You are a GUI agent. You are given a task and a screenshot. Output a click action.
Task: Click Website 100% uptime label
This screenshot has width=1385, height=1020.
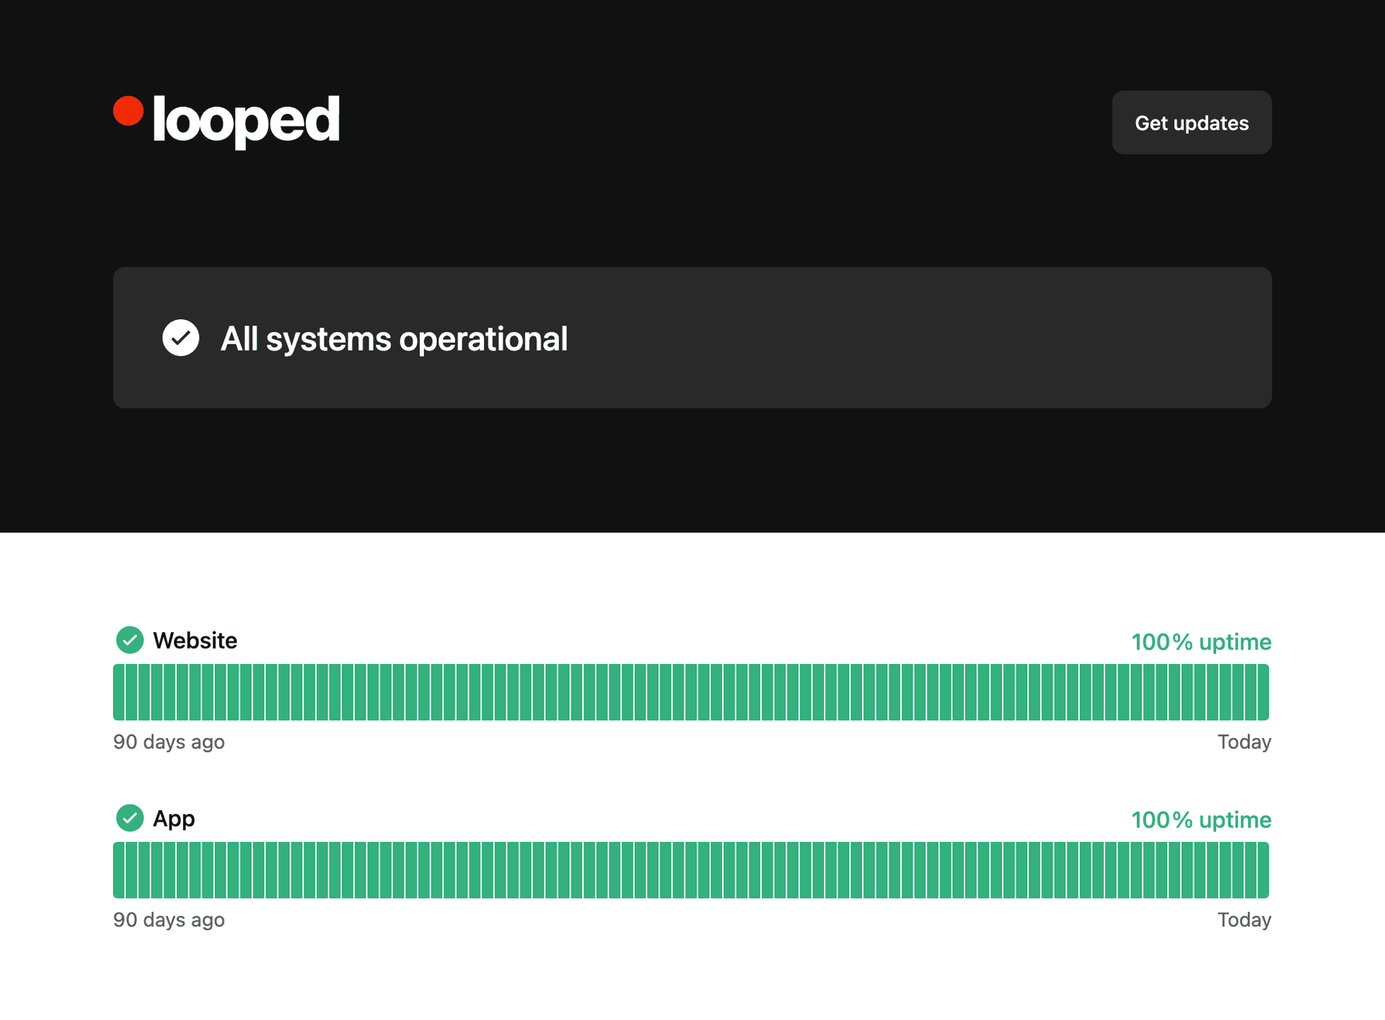coord(1201,642)
